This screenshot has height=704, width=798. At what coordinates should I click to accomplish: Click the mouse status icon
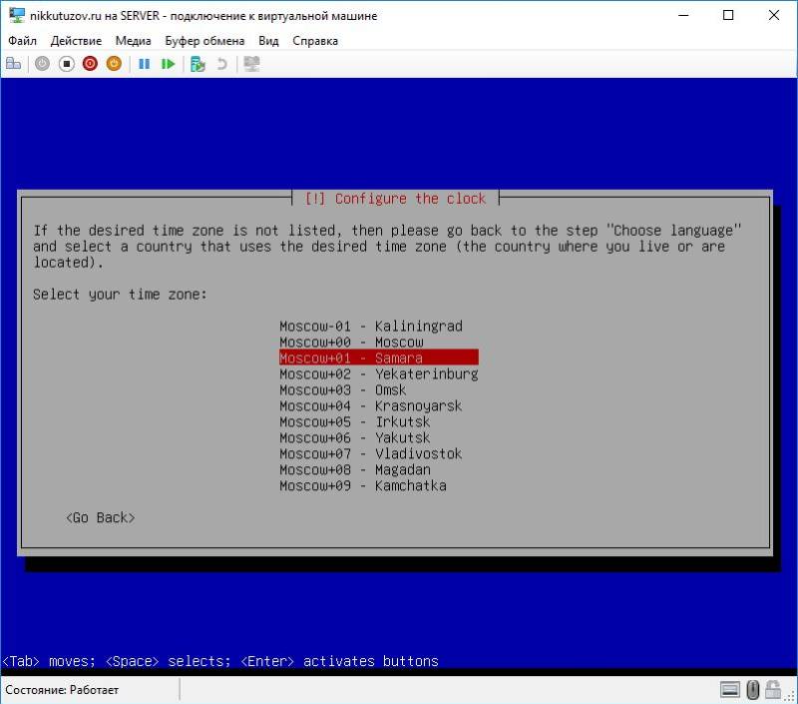[753, 689]
